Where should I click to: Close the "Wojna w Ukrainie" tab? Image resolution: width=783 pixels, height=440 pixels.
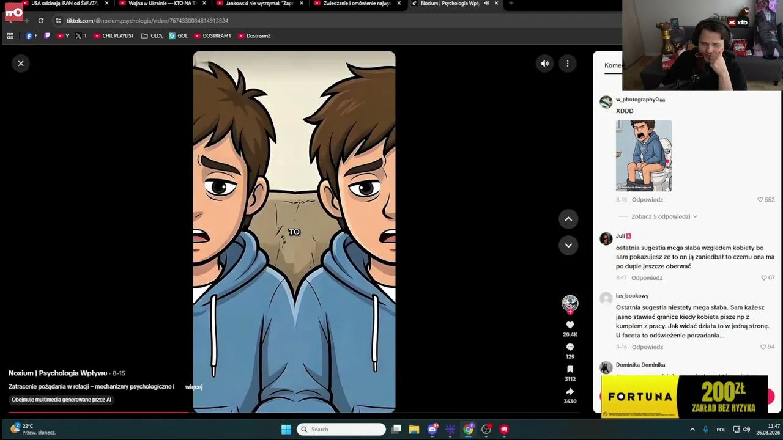pos(204,4)
